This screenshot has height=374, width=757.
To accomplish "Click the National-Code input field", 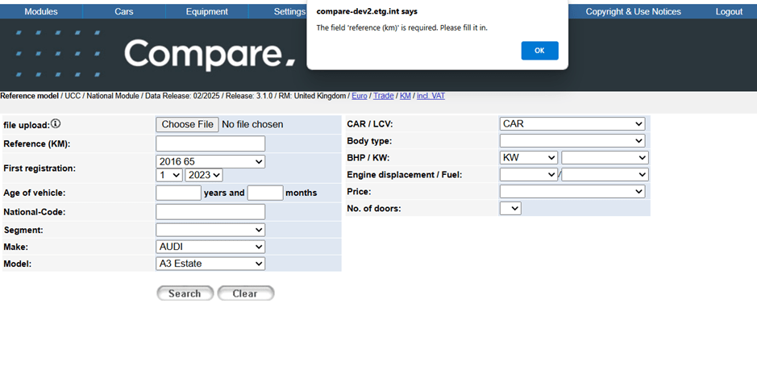I will [x=210, y=212].
